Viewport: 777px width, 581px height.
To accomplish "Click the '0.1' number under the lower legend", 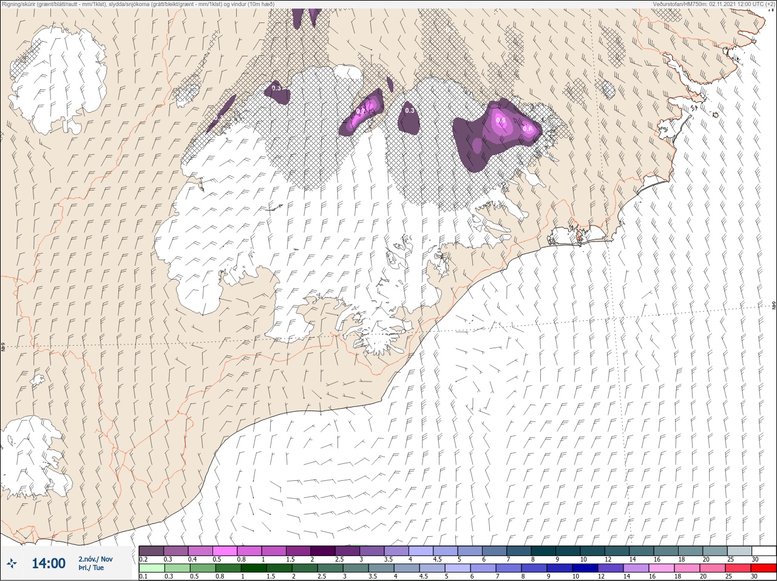I will pyautogui.click(x=143, y=576).
